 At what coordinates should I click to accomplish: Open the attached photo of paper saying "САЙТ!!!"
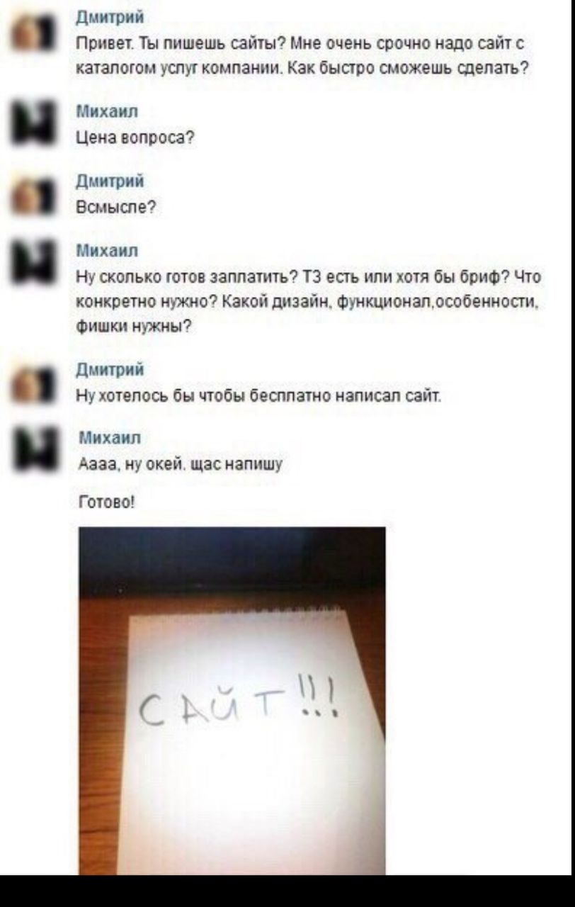[x=232, y=700]
